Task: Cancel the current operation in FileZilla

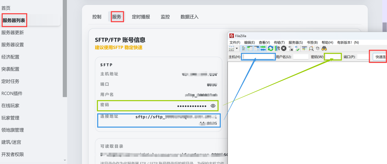Action: (x=284, y=48)
